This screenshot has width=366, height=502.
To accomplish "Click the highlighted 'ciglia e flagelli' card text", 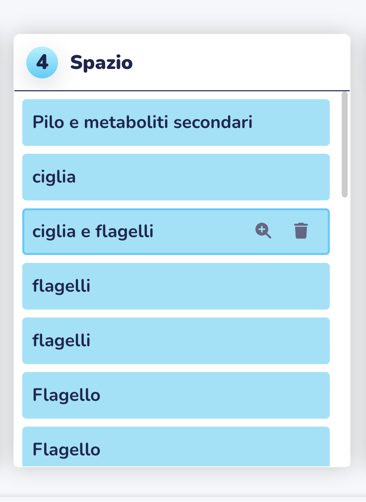I will tap(93, 231).
